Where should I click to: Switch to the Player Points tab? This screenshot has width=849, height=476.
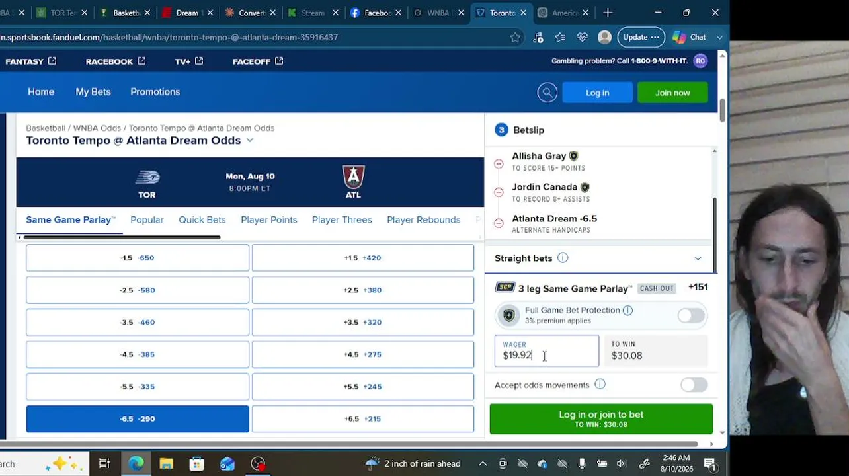click(x=268, y=219)
